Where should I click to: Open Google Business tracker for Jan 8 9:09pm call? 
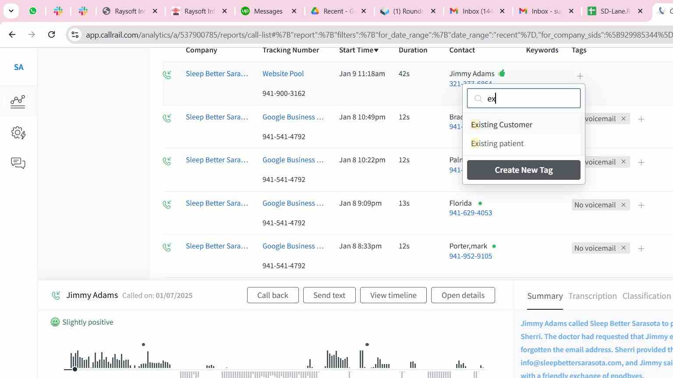293,203
